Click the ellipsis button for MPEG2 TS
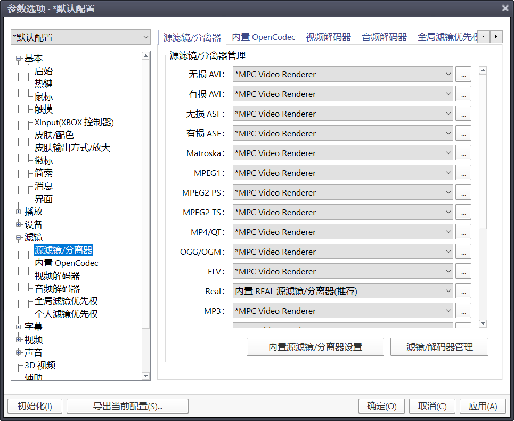The width and height of the screenshot is (514, 421). (x=463, y=212)
